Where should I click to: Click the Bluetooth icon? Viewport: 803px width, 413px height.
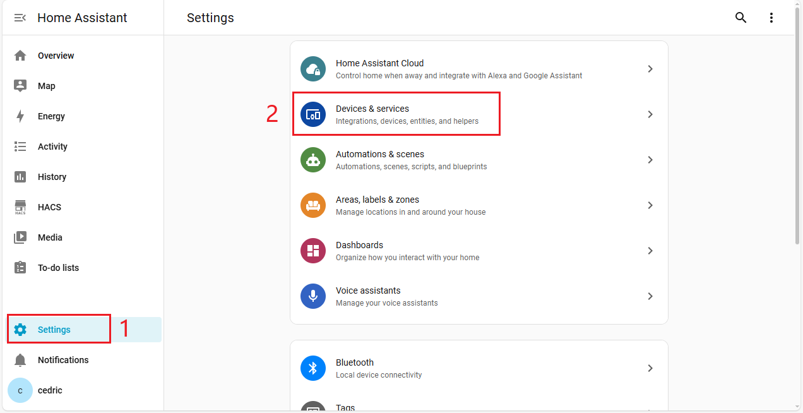pos(313,368)
